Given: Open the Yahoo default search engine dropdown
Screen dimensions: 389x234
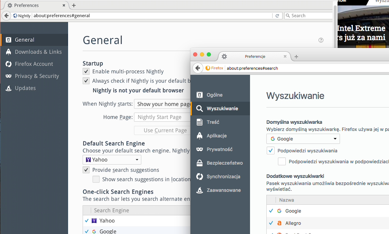Looking at the screenshot, I should pyautogui.click(x=112, y=160).
